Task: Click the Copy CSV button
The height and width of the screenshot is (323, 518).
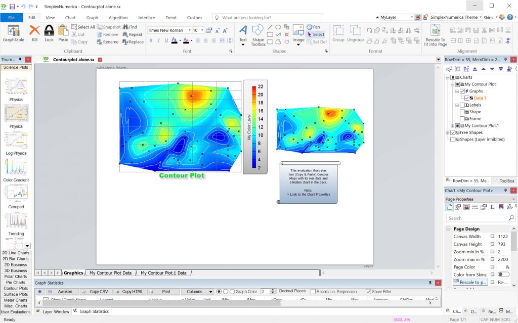Action: [x=95, y=292]
